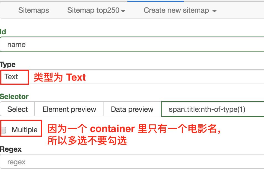Click the caret next to Sitemap top250
The image size is (264, 176).
123,11
